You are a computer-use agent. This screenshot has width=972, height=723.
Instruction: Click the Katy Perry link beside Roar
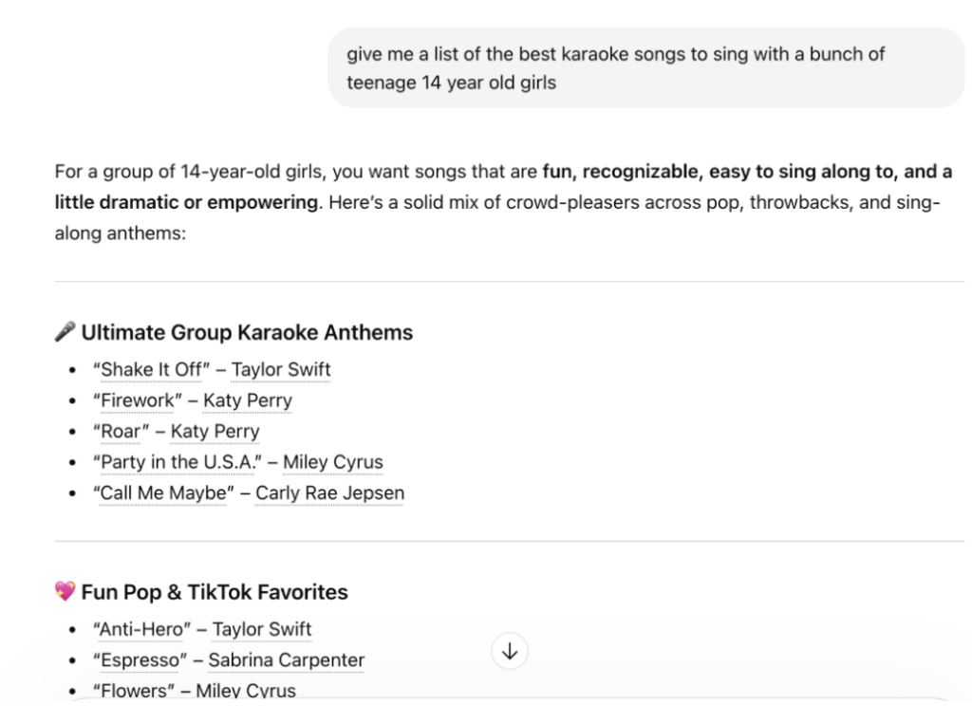215,432
